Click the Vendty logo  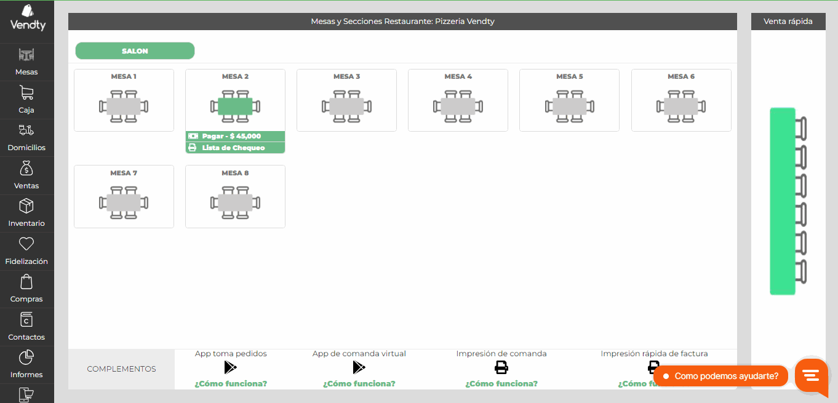coord(28,18)
